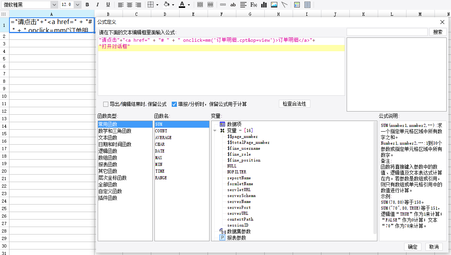Insert slash line icon
The image size is (451, 255).
284,5
